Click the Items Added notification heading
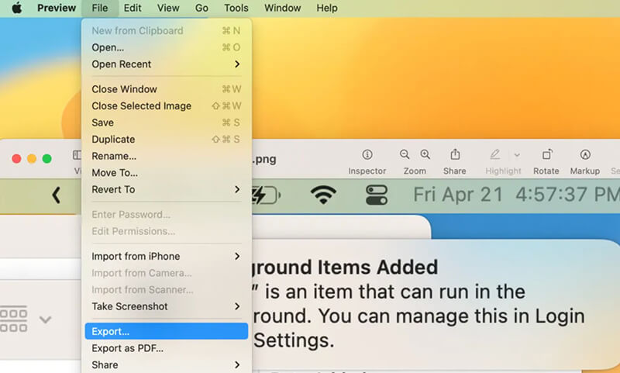This screenshot has width=620, height=373. (343, 267)
